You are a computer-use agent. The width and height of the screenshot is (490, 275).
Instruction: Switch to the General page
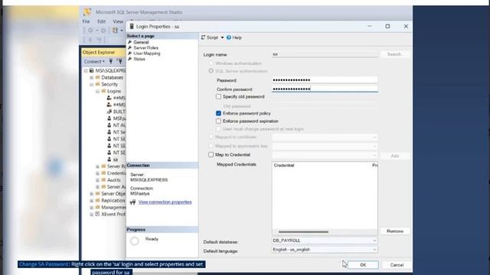pyautogui.click(x=141, y=42)
